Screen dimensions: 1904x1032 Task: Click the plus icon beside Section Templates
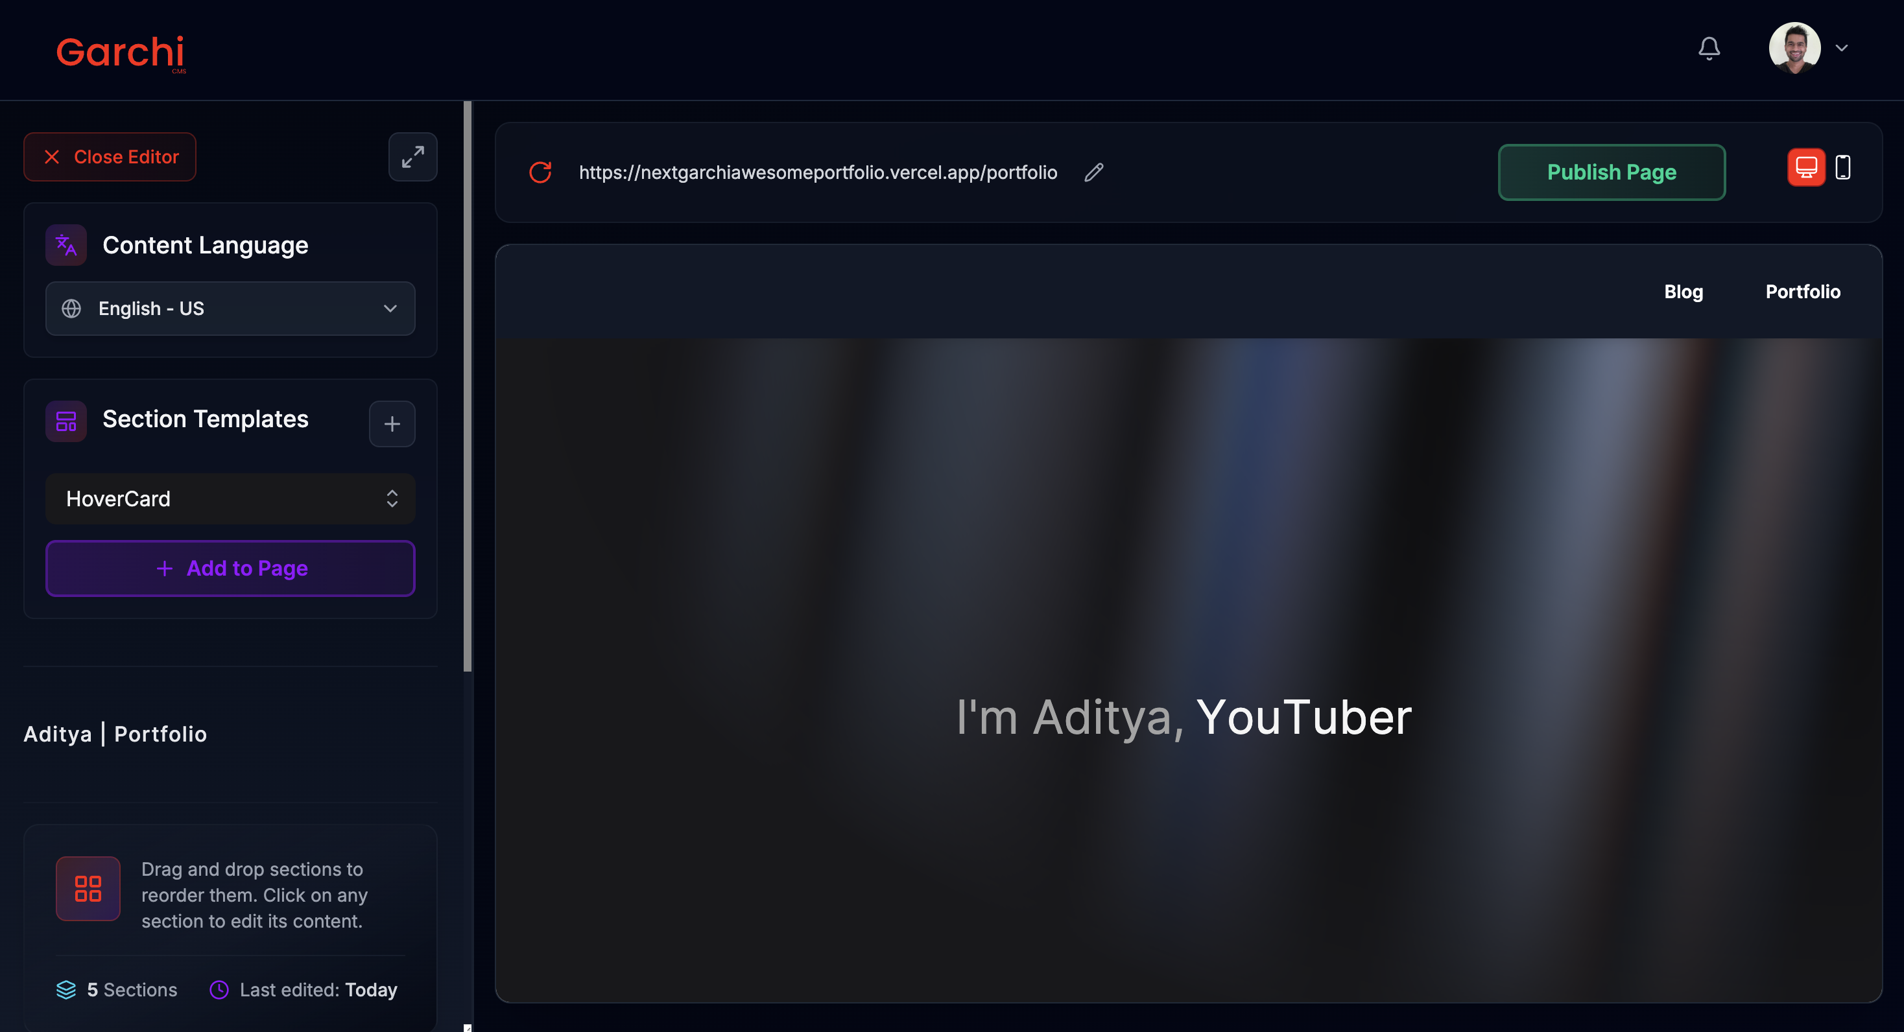point(392,424)
